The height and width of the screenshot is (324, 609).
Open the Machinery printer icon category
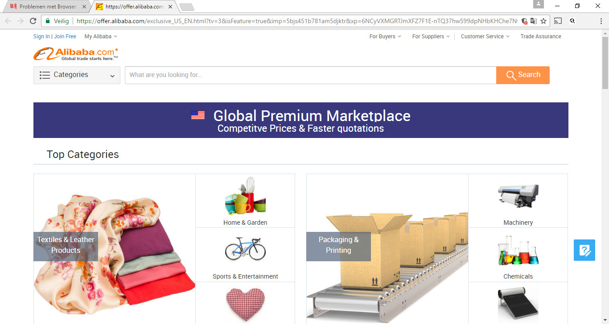tap(518, 196)
